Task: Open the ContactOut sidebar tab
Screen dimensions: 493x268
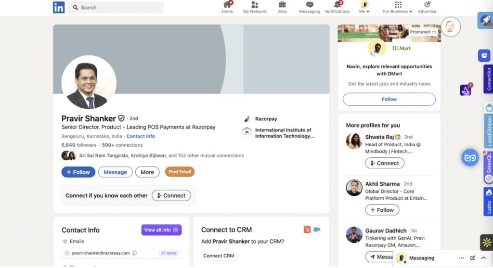Action: pos(488,79)
